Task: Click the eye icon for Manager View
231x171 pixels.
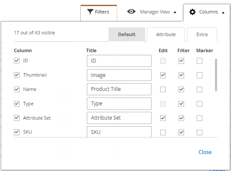Action: pyautogui.click(x=131, y=11)
